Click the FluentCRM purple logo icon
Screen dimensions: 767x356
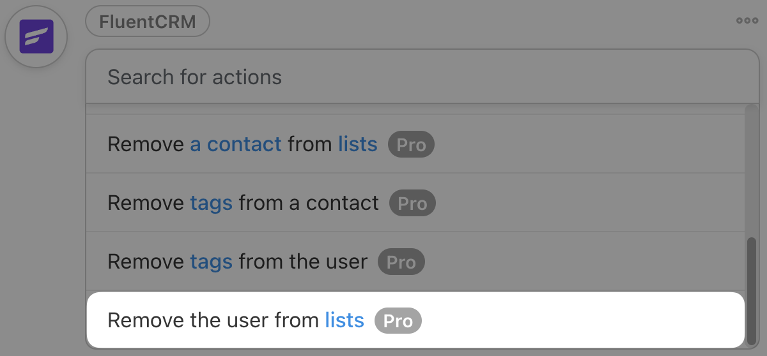coord(36,36)
